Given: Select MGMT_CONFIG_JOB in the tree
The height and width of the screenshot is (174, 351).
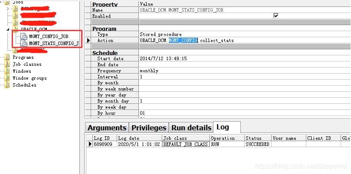Looking at the screenshot, I should tap(49, 36).
